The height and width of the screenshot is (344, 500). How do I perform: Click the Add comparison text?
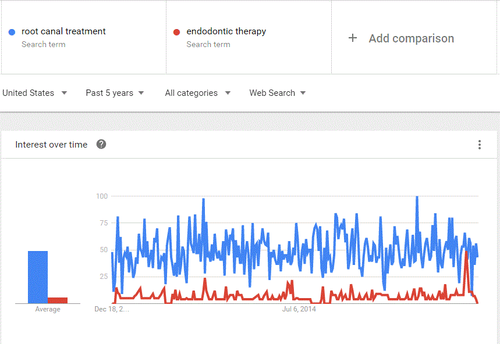(x=412, y=38)
